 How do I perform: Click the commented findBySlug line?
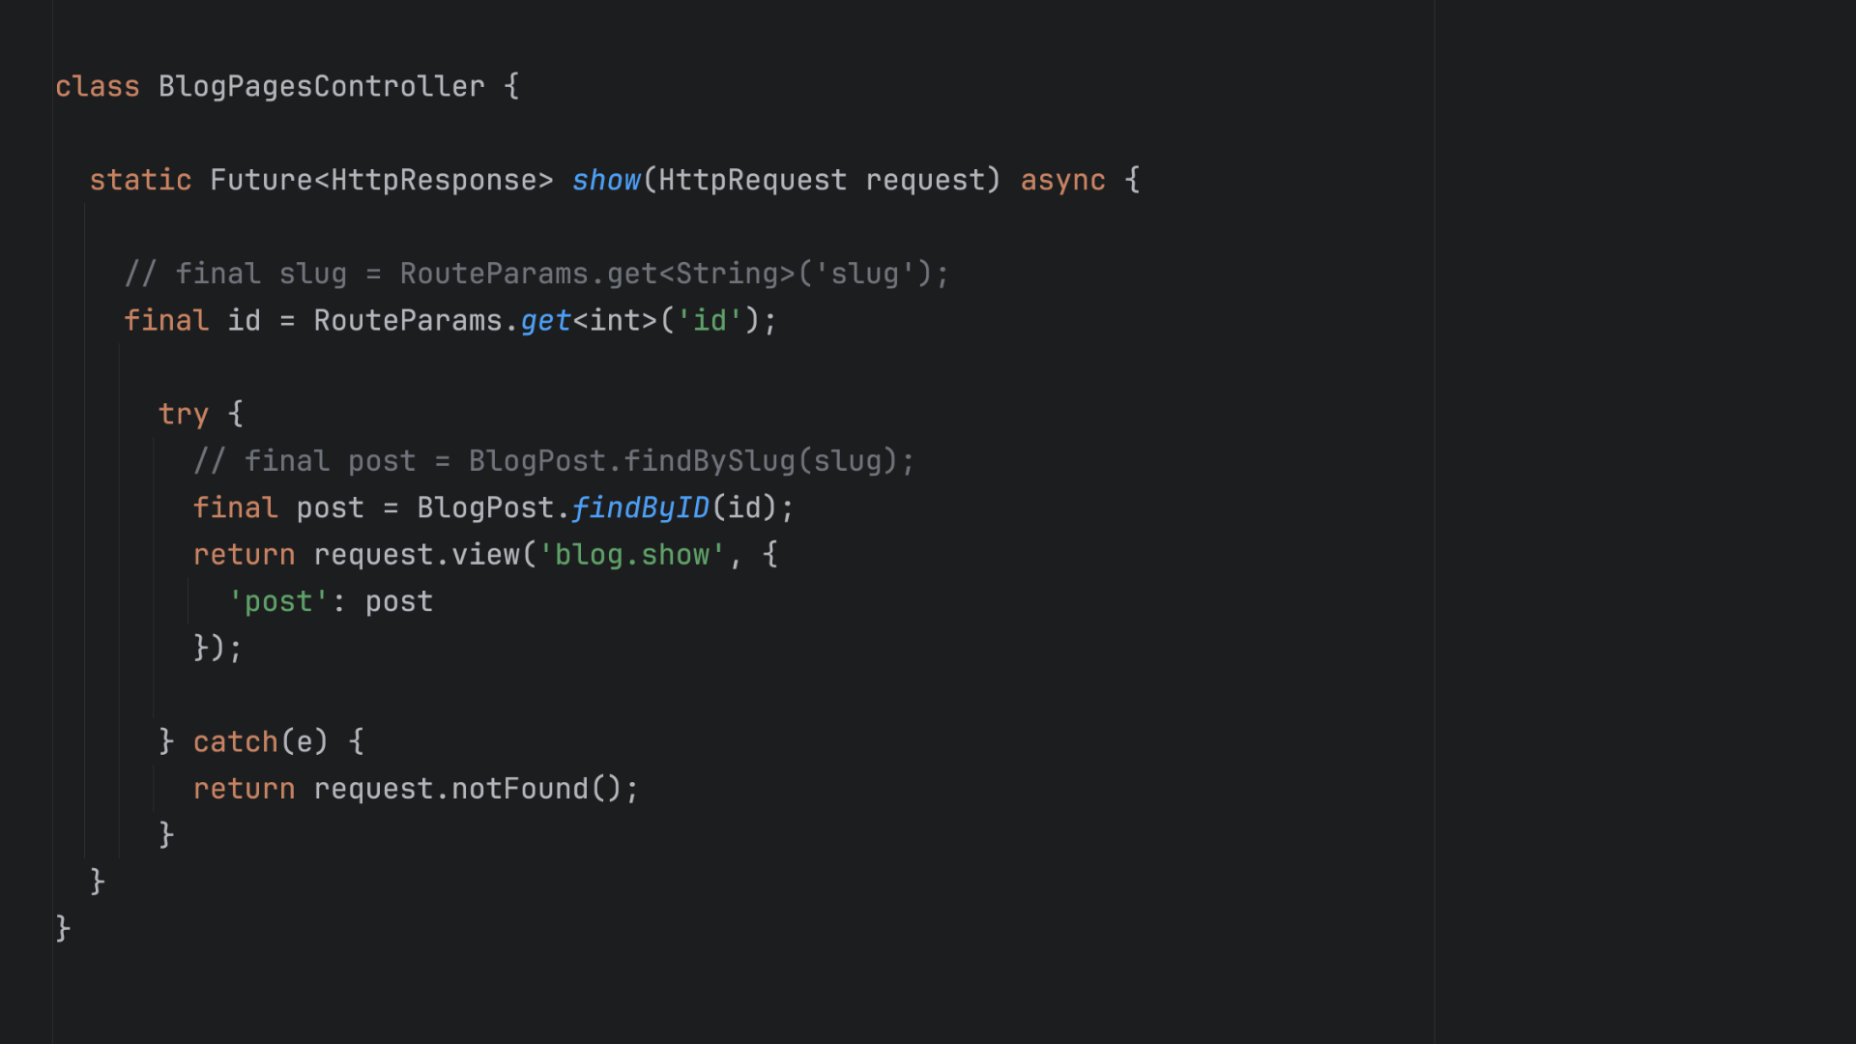click(553, 461)
